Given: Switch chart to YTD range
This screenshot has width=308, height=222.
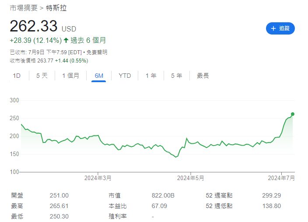Looking at the screenshot, I should [x=125, y=76].
